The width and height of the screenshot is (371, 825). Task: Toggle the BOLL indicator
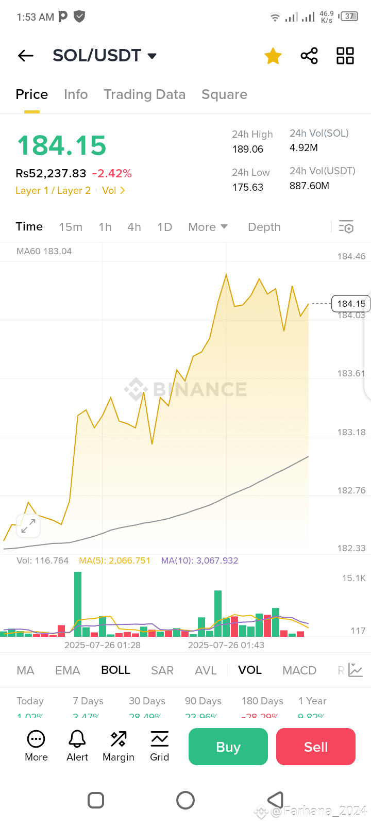tap(115, 670)
